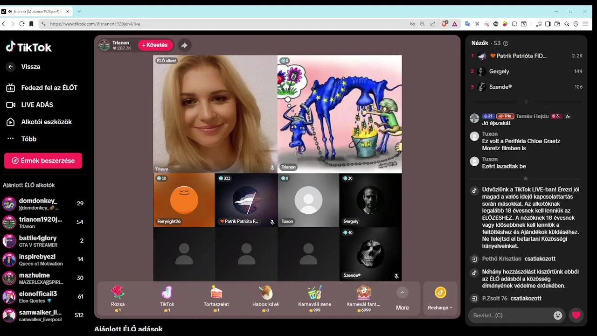Select viewer Gergely in ranking

(x=527, y=71)
